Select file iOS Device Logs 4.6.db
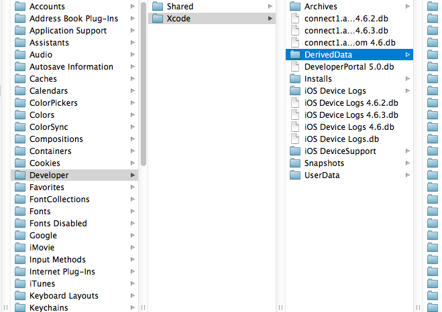442x312 pixels. click(x=349, y=127)
